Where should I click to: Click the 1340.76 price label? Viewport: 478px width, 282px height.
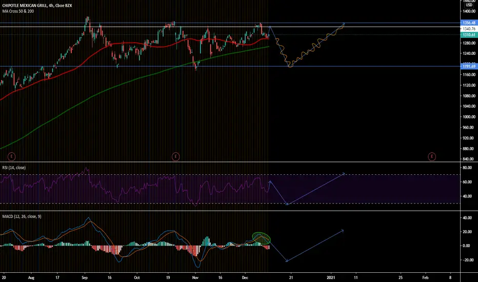coord(469,29)
